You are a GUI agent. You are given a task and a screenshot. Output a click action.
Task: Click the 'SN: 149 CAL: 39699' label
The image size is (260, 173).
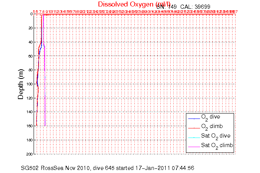pyautogui.click(x=183, y=7)
